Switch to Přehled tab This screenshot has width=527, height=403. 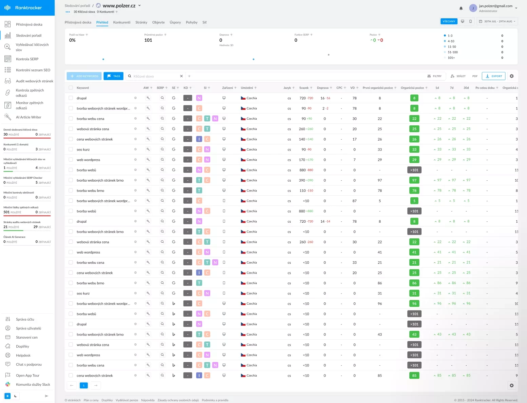102,22
